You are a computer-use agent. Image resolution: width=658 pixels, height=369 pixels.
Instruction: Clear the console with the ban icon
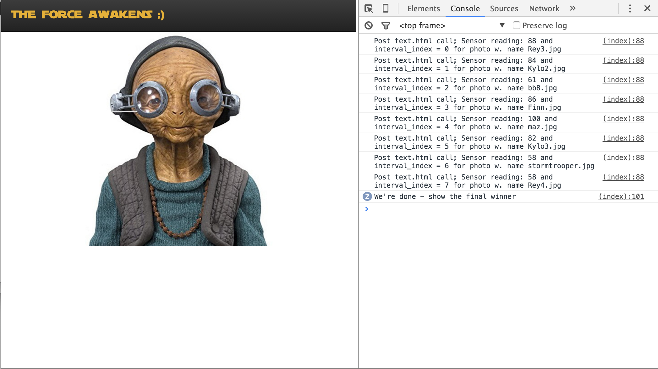(x=369, y=25)
